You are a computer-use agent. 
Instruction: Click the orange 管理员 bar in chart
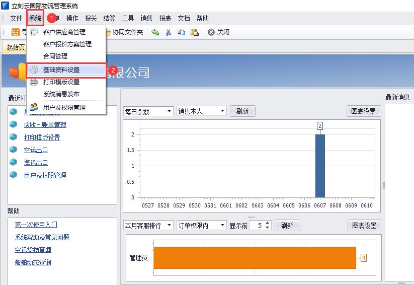click(254, 258)
